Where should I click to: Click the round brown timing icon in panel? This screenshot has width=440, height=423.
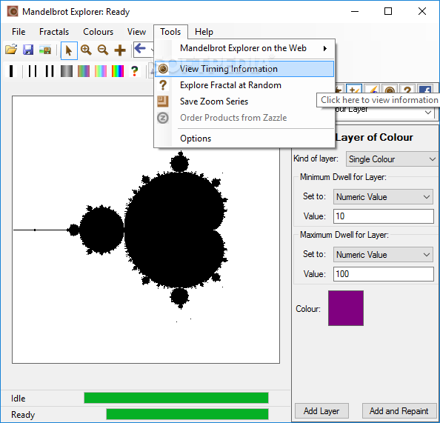click(390, 90)
